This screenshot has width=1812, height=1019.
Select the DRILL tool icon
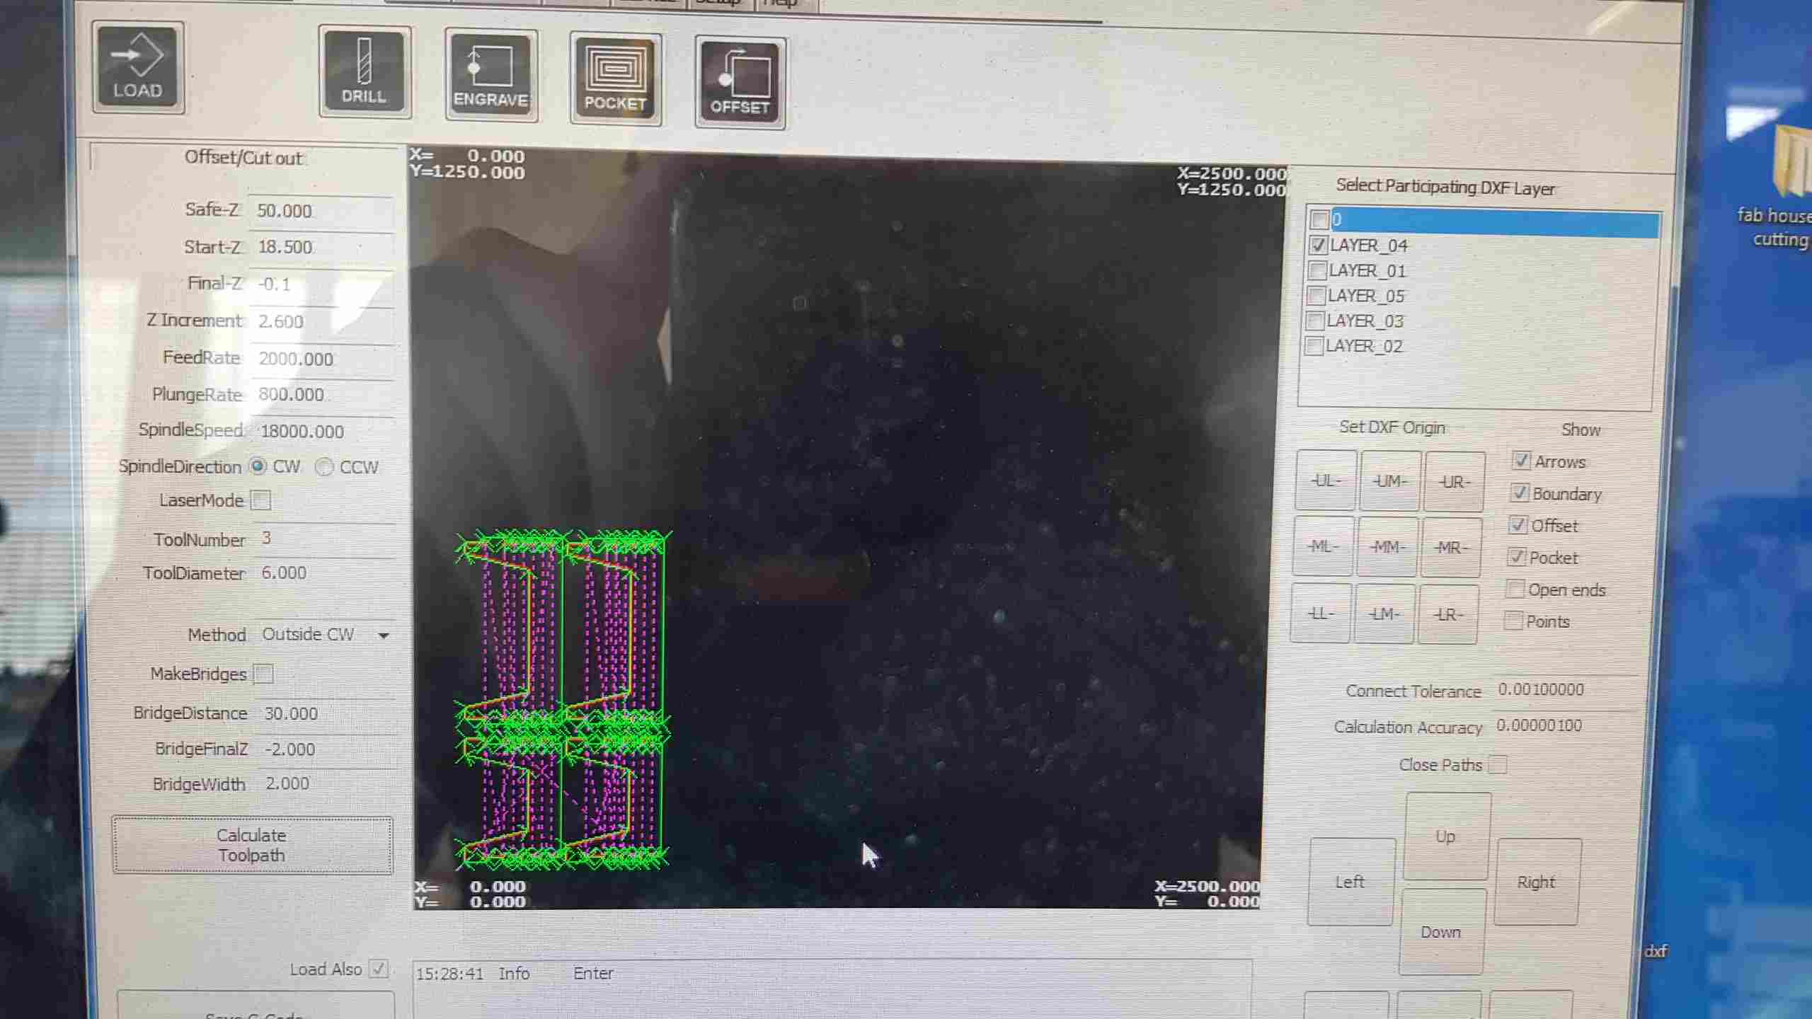[x=364, y=72]
